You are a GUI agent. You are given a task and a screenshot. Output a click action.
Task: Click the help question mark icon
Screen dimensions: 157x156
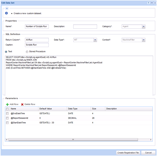tap(148, 3)
